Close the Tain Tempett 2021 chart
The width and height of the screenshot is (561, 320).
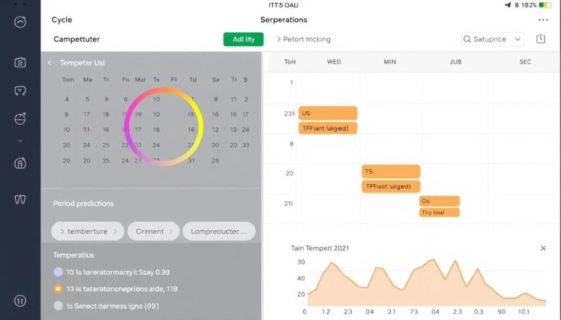(x=543, y=248)
